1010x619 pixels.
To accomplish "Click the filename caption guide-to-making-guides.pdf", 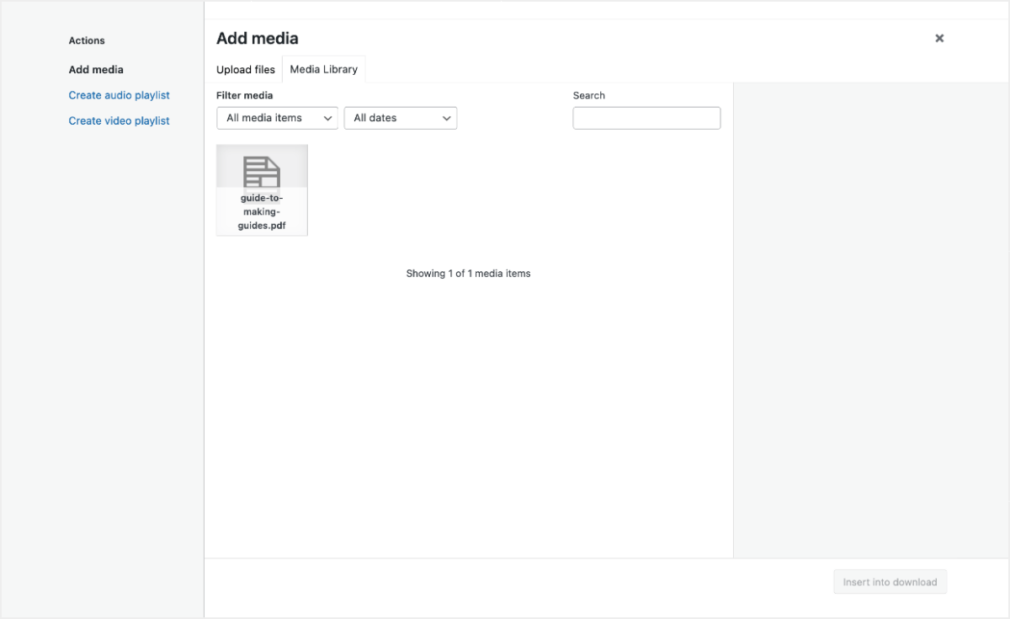I will 262,211.
